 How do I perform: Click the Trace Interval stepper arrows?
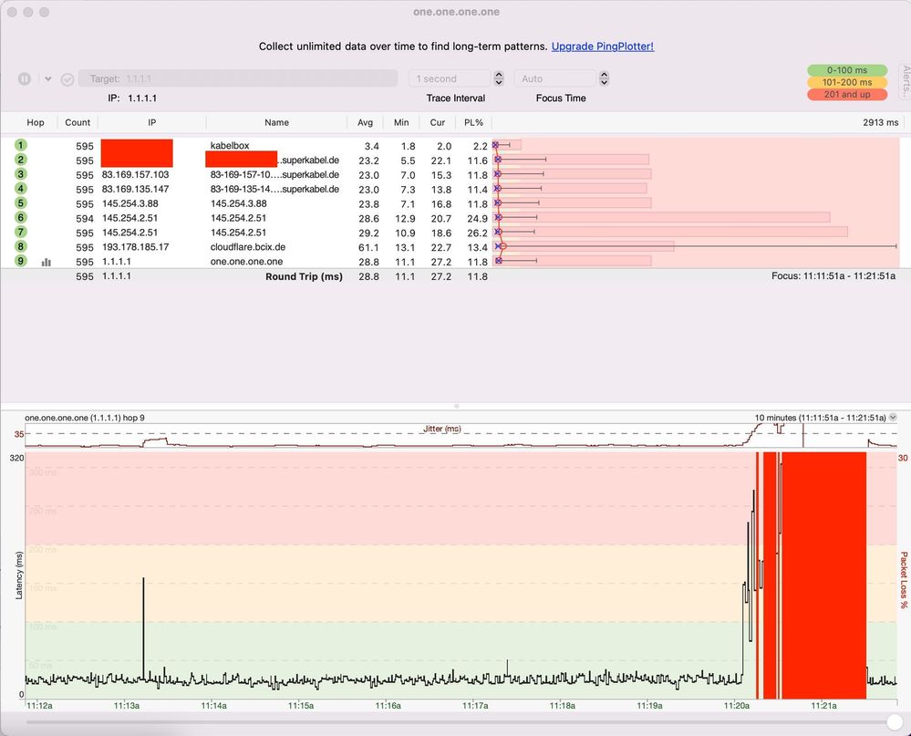(x=499, y=78)
